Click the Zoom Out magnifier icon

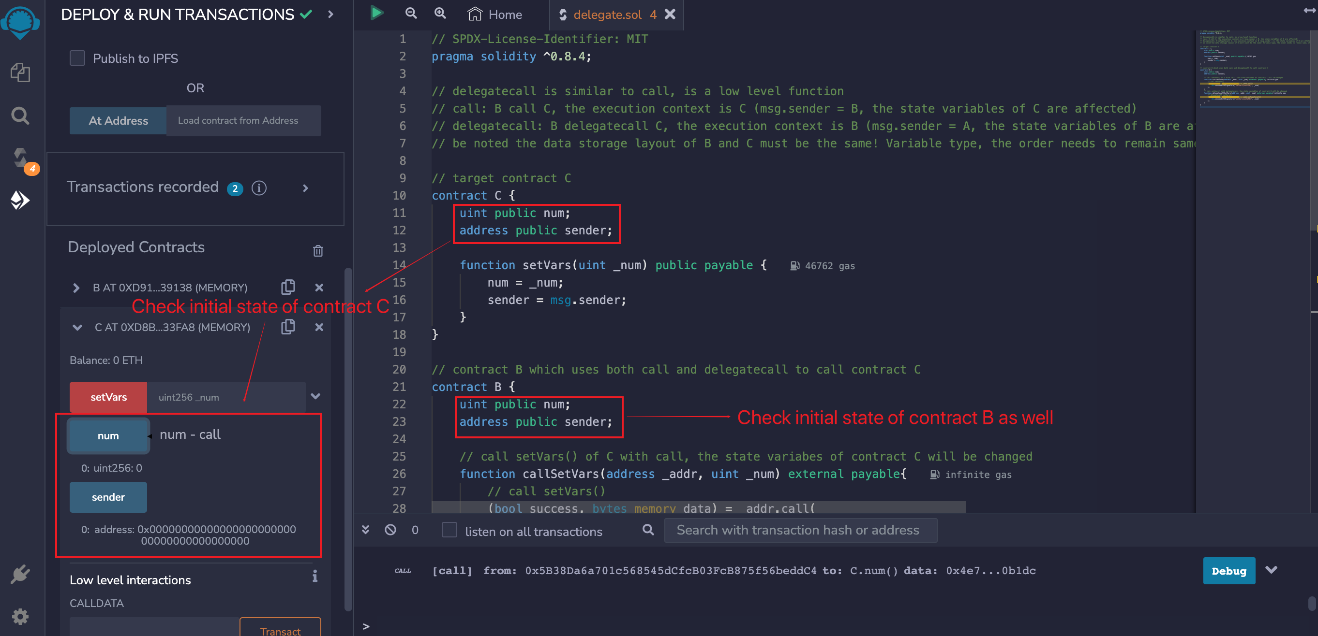pyautogui.click(x=413, y=14)
